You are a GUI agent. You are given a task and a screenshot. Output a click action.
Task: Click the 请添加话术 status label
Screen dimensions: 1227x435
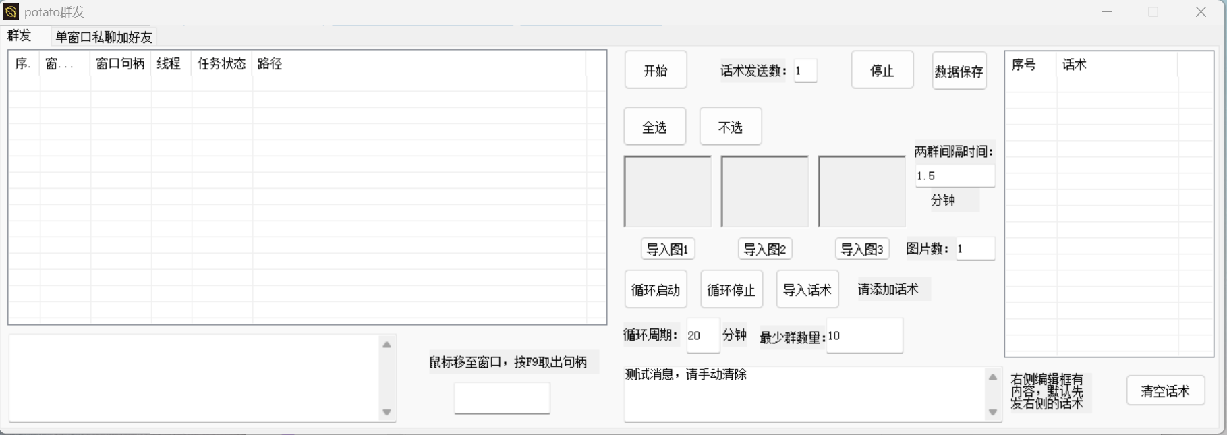[888, 289]
